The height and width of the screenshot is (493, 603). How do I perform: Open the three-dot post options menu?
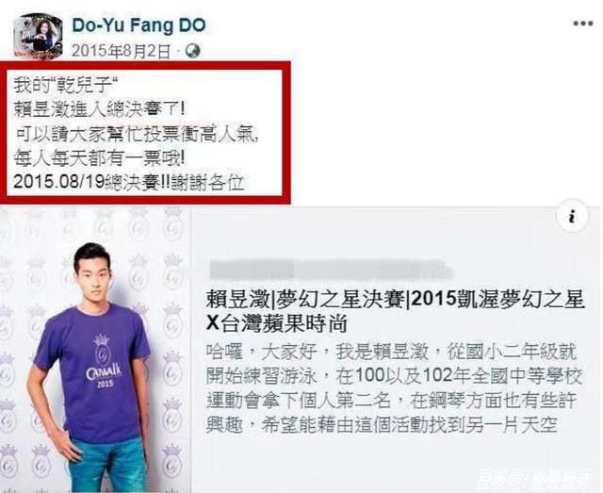click(582, 24)
